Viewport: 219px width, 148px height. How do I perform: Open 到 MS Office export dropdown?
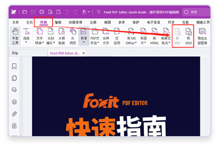(131, 36)
